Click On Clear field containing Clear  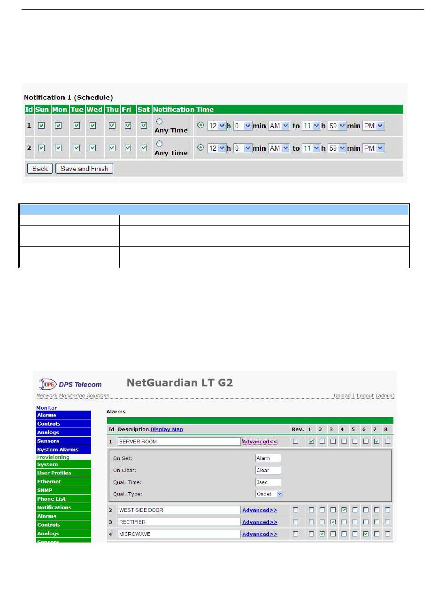tap(268, 470)
